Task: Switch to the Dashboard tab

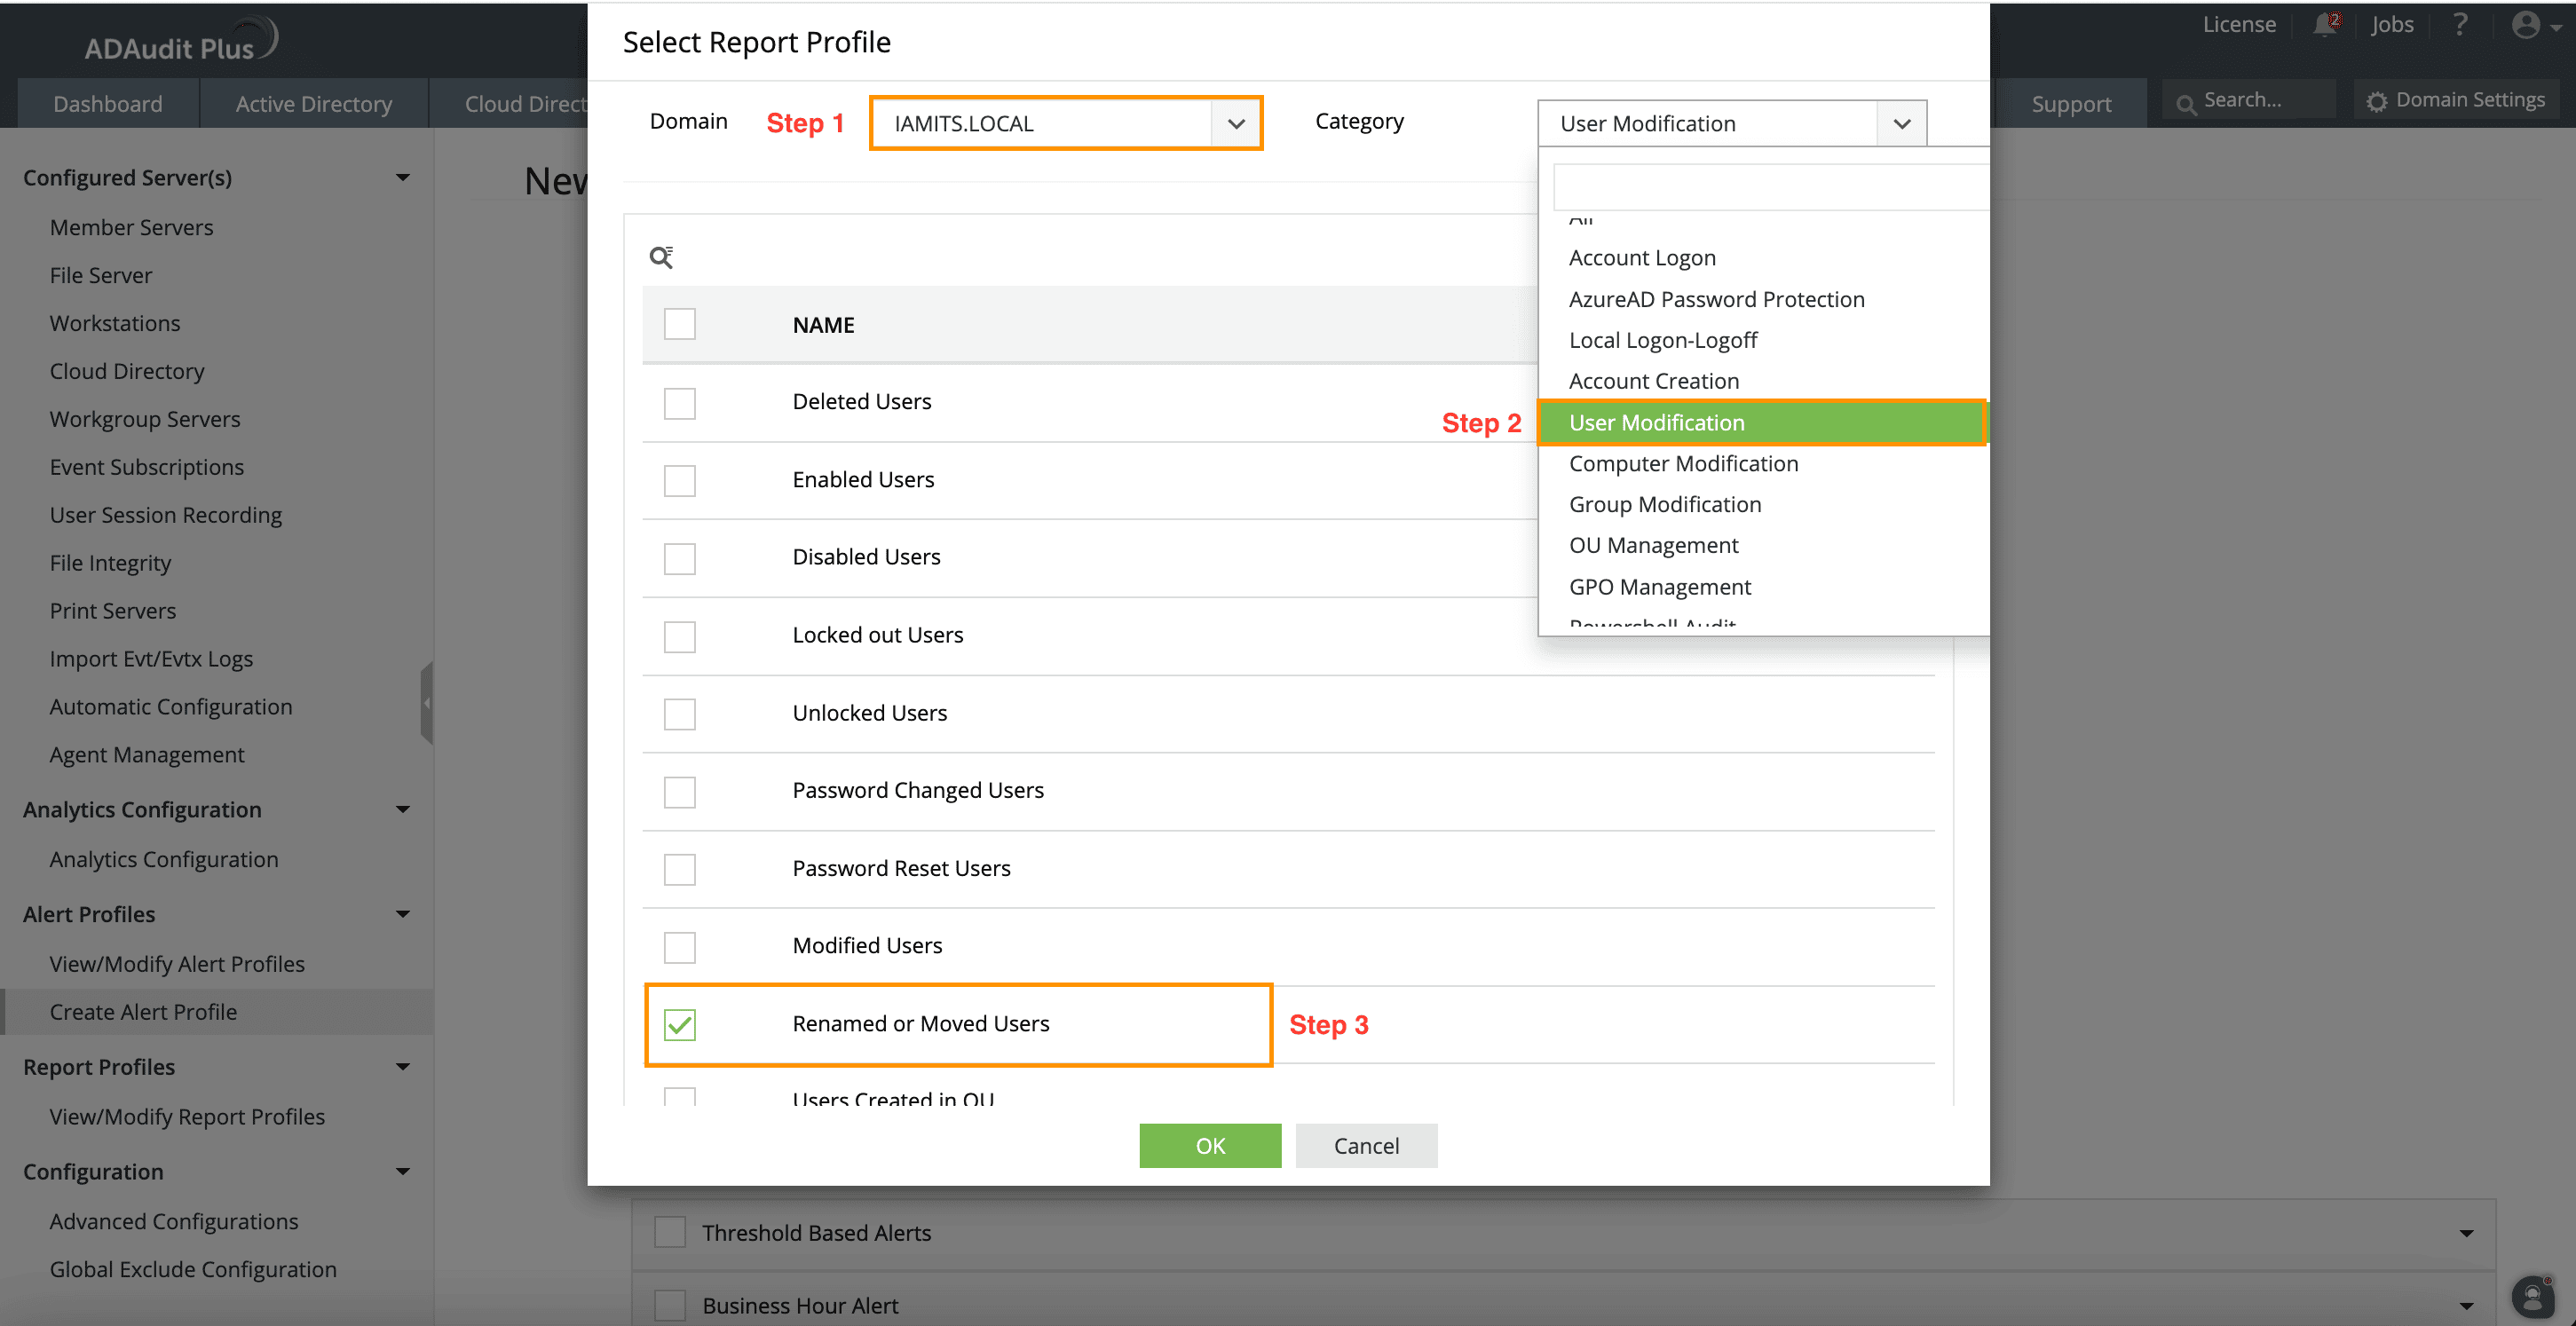Action: pos(108,104)
